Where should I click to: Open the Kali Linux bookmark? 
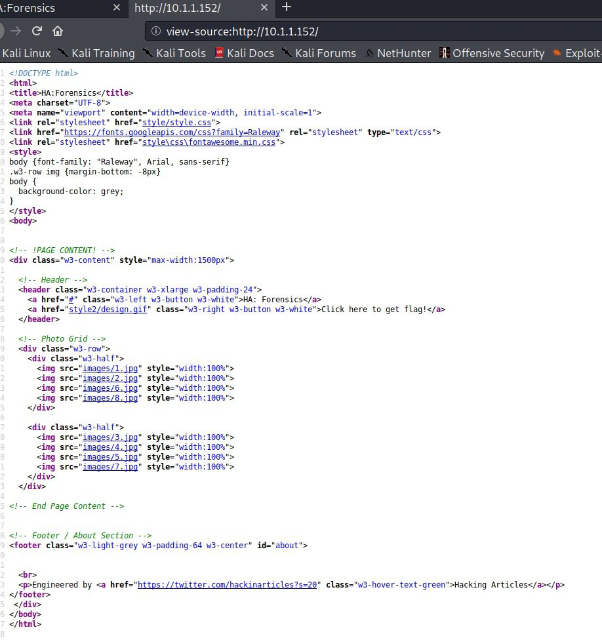pyautogui.click(x=26, y=53)
